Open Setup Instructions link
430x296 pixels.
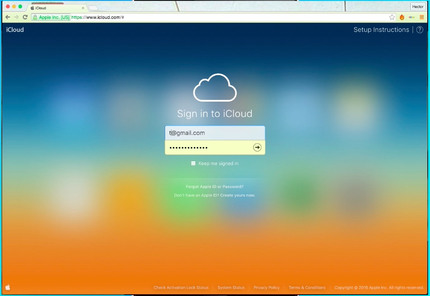tap(381, 30)
